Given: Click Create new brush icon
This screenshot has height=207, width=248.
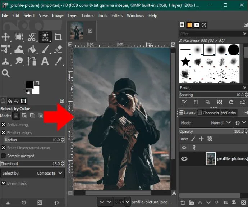Looking at the screenshot, I should point(196,102).
